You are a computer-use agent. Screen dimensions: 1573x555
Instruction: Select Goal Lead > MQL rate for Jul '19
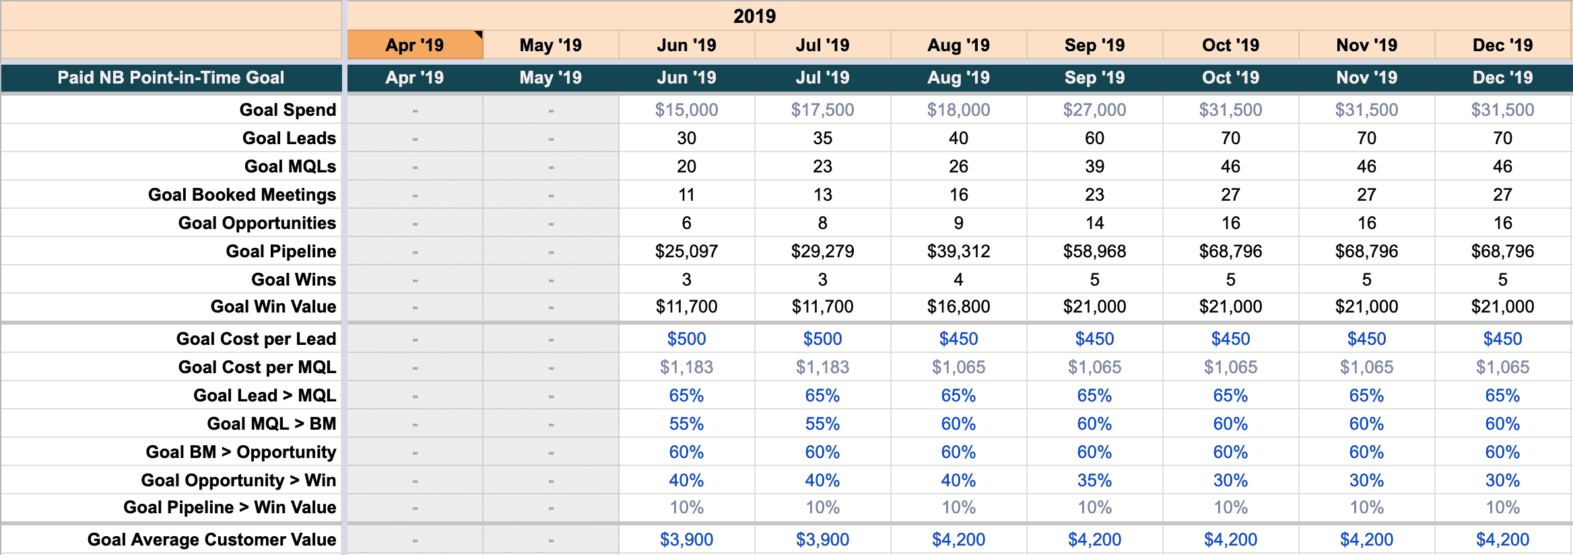(822, 395)
